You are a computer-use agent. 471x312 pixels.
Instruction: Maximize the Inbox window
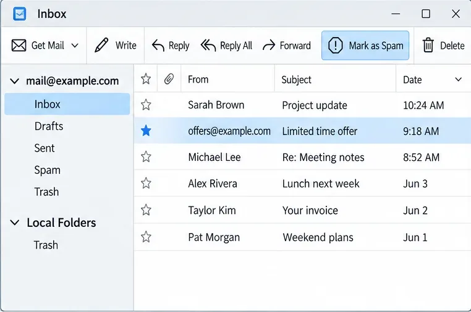tap(426, 14)
